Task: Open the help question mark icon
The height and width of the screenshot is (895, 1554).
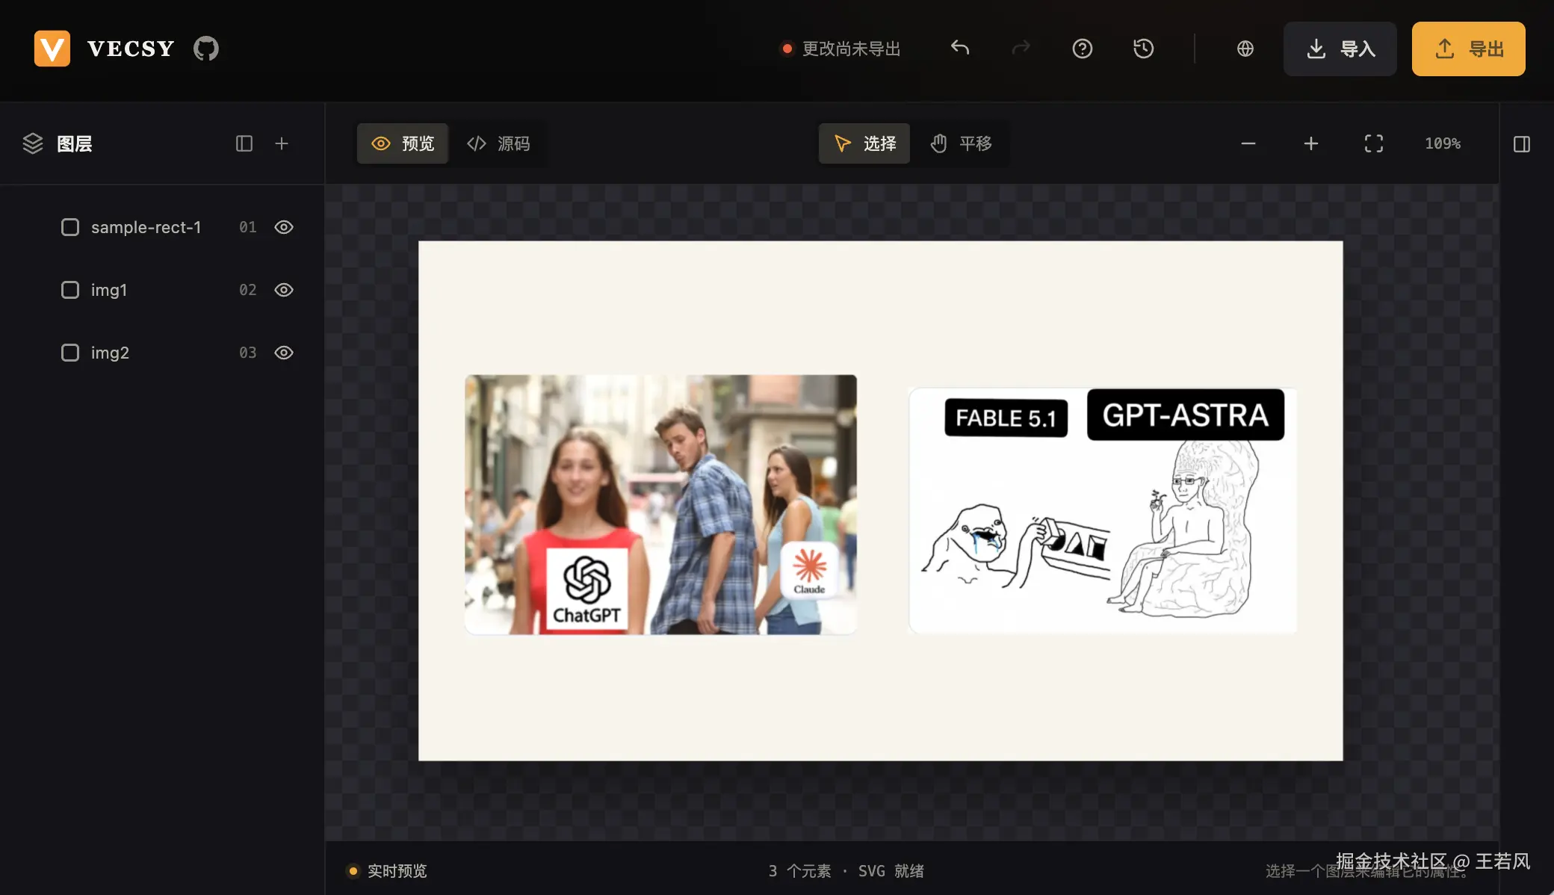Action: 1082,49
